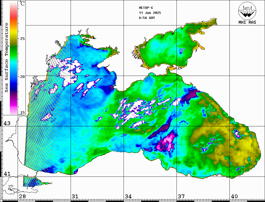
Task: Click longitude label 34
Action: 128,196
